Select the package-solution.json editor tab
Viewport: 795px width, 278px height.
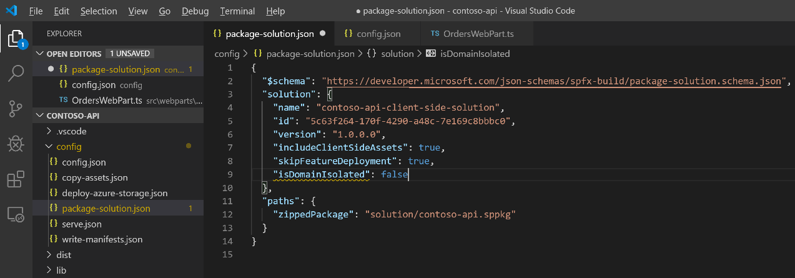[269, 33]
